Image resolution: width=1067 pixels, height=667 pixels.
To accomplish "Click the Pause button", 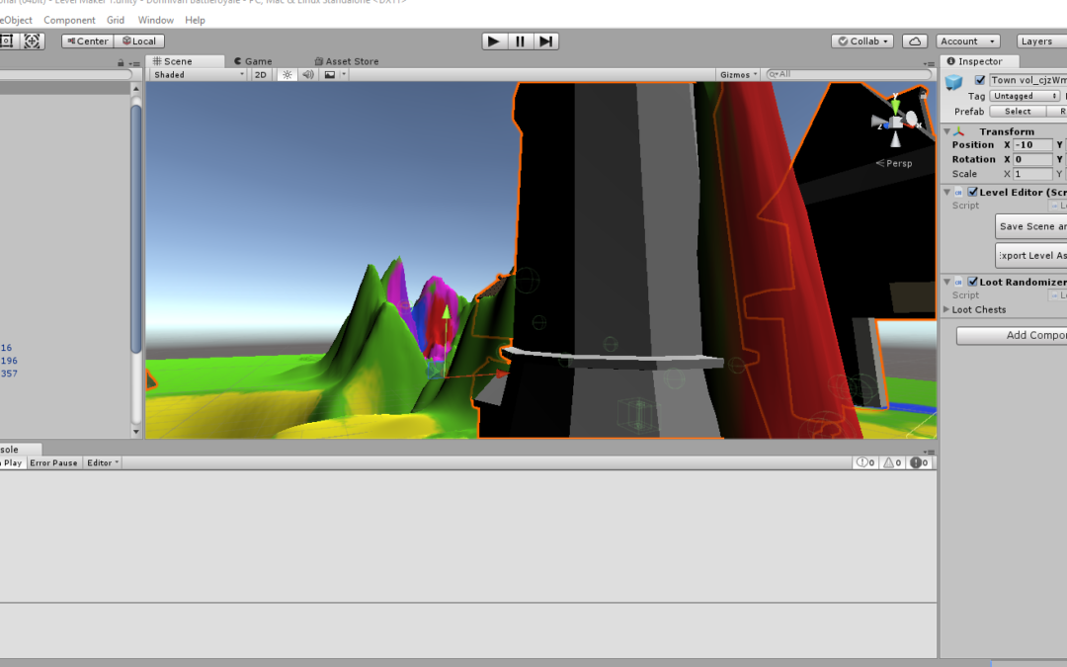I will [x=520, y=42].
